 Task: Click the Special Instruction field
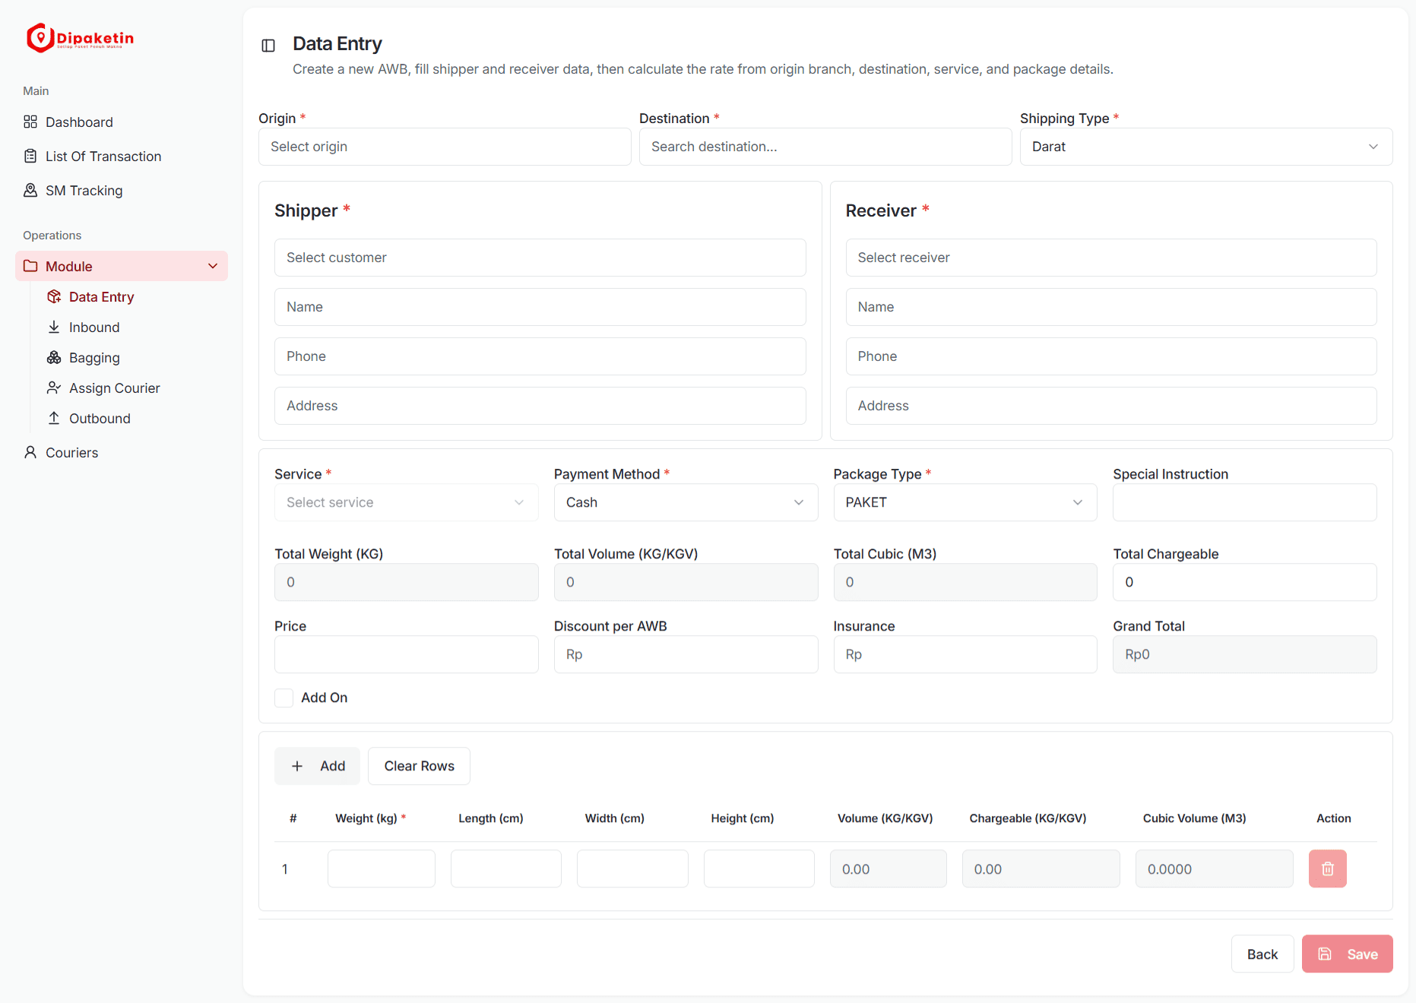[1245, 502]
